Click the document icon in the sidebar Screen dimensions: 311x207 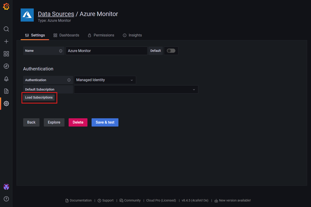point(6,91)
